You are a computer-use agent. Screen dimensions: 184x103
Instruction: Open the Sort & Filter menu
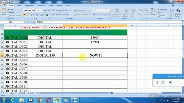point(172,13)
